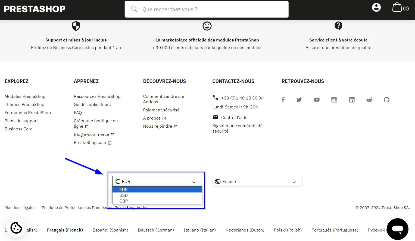Open the GitHub icon link
The width and height of the screenshot is (415, 241).
pos(386,100)
